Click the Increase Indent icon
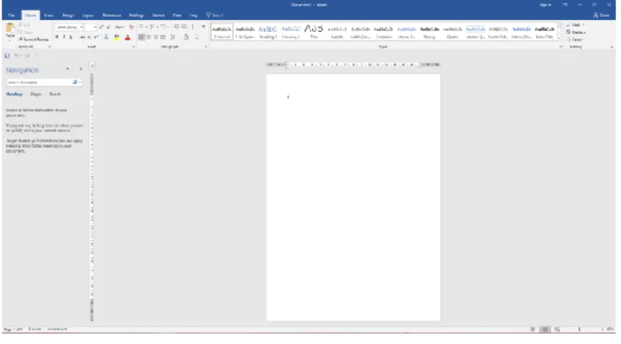Screen dimensions: 621x344 [x=184, y=26]
